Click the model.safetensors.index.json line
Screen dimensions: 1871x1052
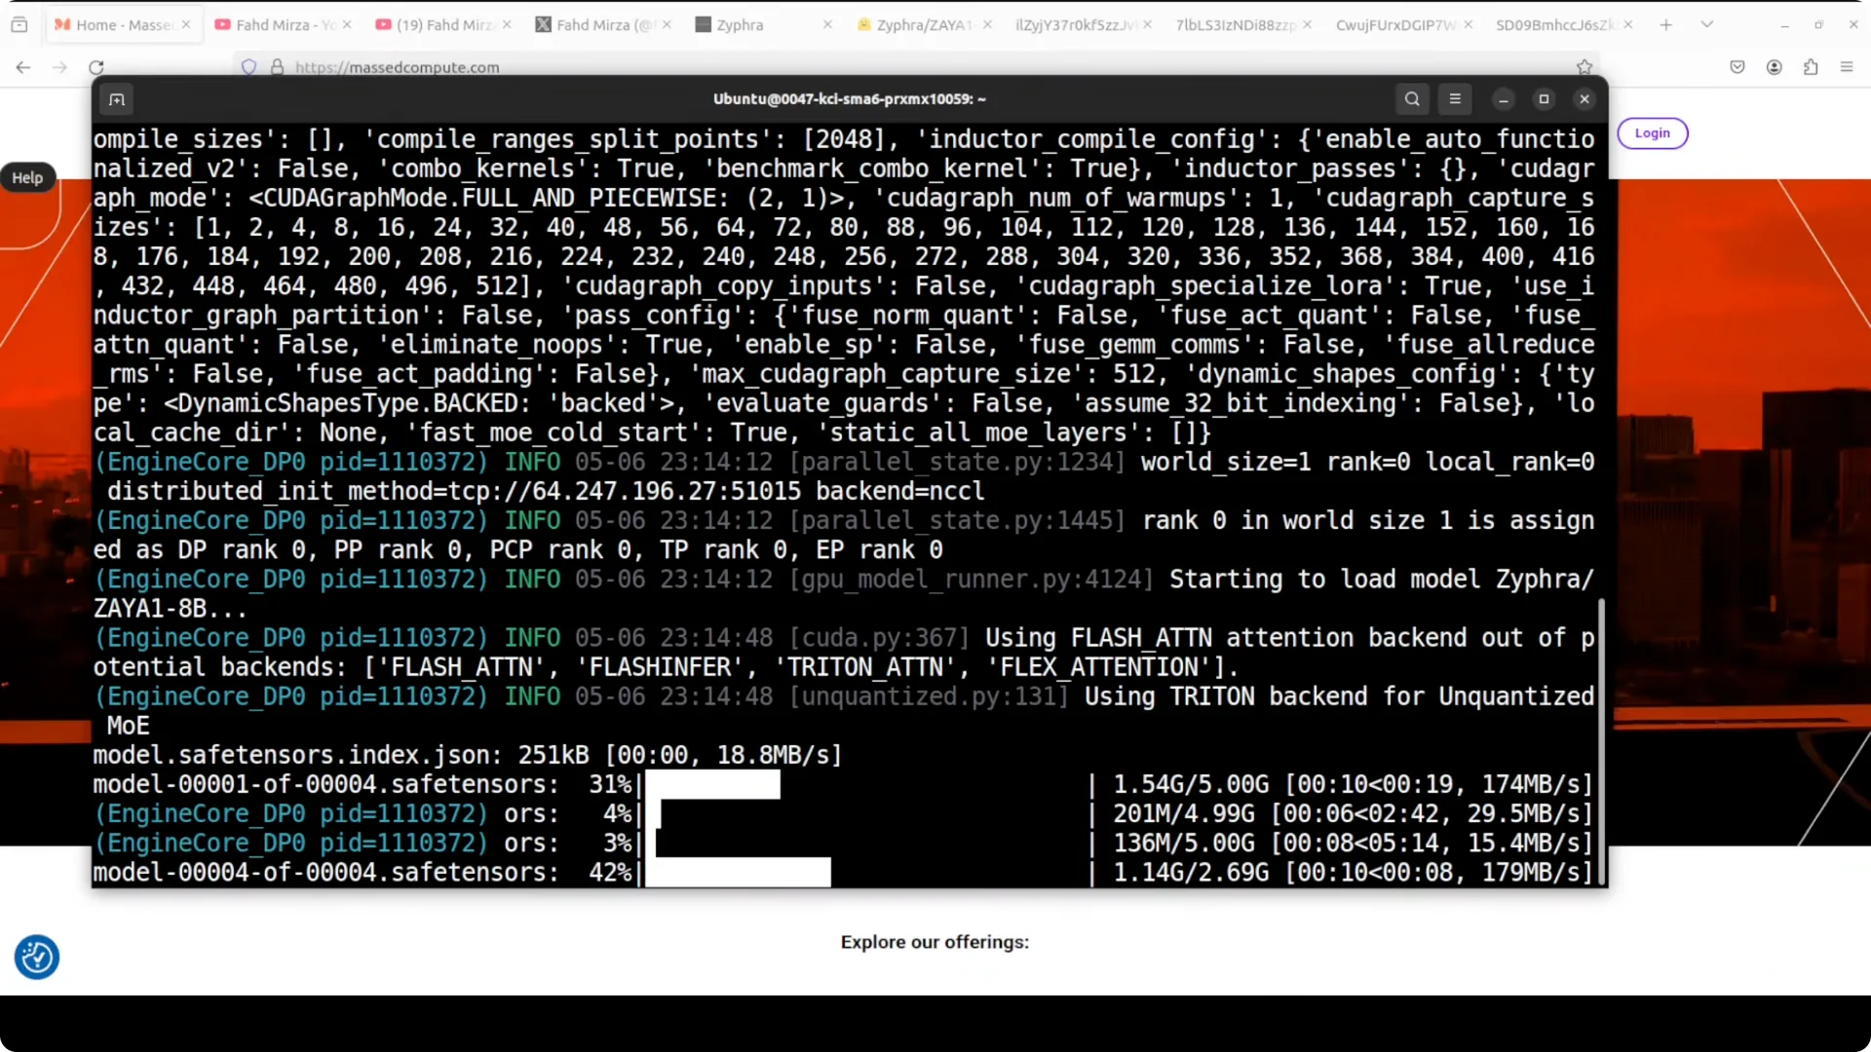(468, 755)
